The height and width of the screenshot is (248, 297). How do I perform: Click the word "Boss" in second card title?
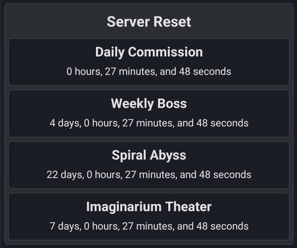tap(171, 103)
